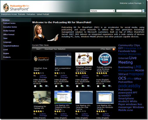The image size is (148, 120).
Task: Open the Podcasters navigation item
Action: [31, 14]
